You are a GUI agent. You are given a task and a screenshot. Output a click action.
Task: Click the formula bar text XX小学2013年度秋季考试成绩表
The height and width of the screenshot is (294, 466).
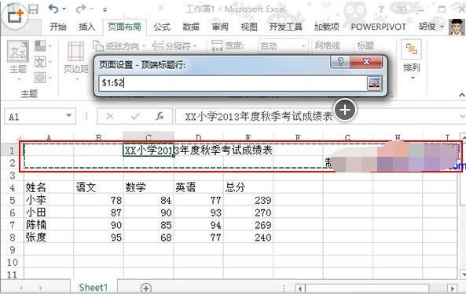click(259, 117)
